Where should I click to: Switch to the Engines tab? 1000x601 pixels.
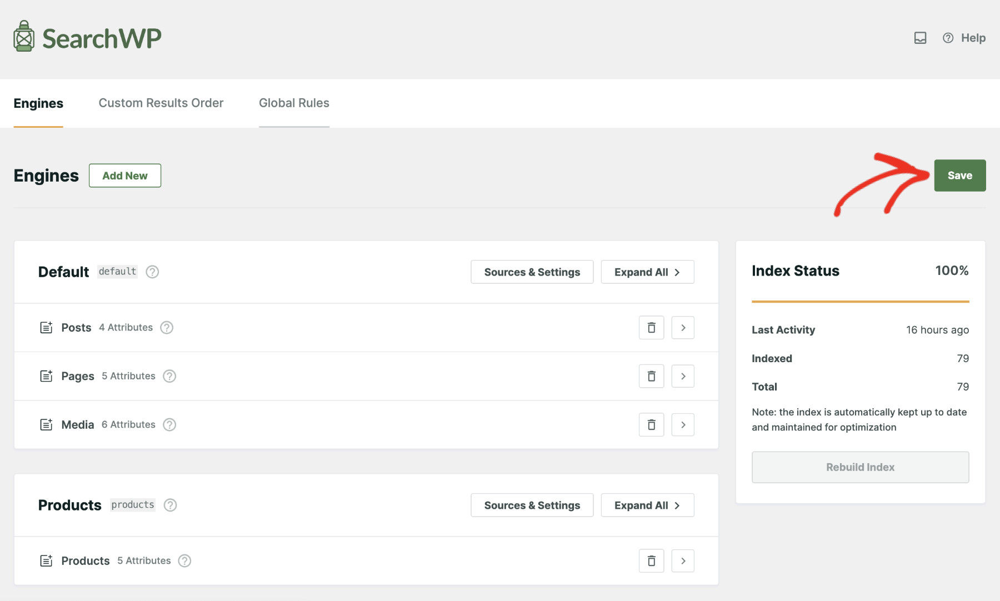click(38, 103)
